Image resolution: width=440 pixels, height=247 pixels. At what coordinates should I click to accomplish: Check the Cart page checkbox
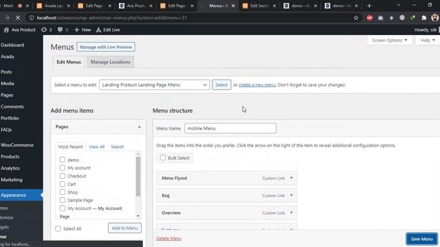(x=63, y=184)
